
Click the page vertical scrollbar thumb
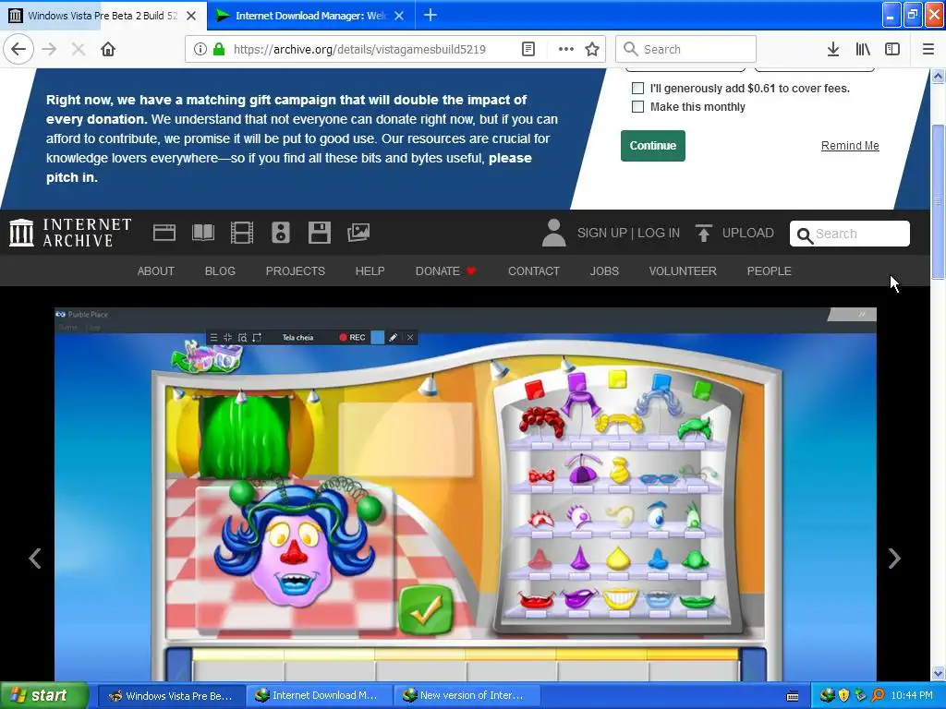[x=939, y=200]
